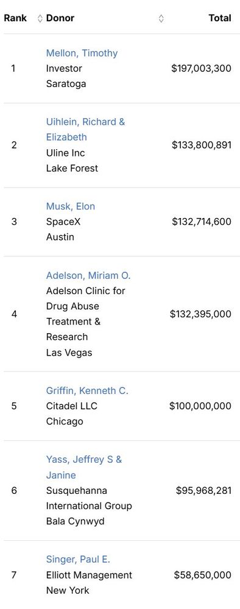240x609 pixels.
Task: Click rank number 4 cell
Action: tap(14, 314)
